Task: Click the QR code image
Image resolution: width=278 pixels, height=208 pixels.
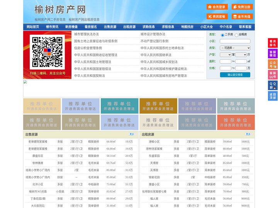Action: click(x=47, y=52)
